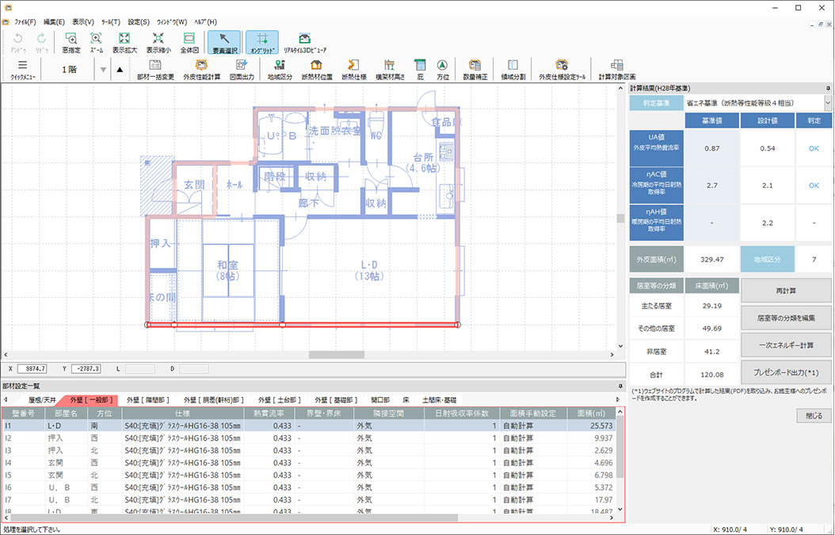Toggle the オングリッド snap mode
The width and height of the screenshot is (835, 535).
(x=261, y=42)
